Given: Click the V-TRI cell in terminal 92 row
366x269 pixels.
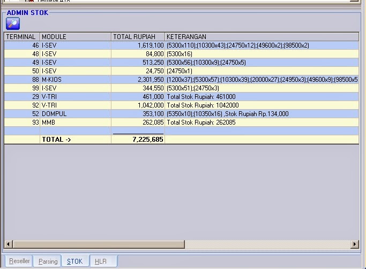Looking at the screenshot, I should point(76,105).
